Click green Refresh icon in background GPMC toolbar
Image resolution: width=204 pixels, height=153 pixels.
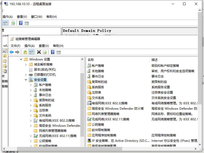(x=13, y=23)
